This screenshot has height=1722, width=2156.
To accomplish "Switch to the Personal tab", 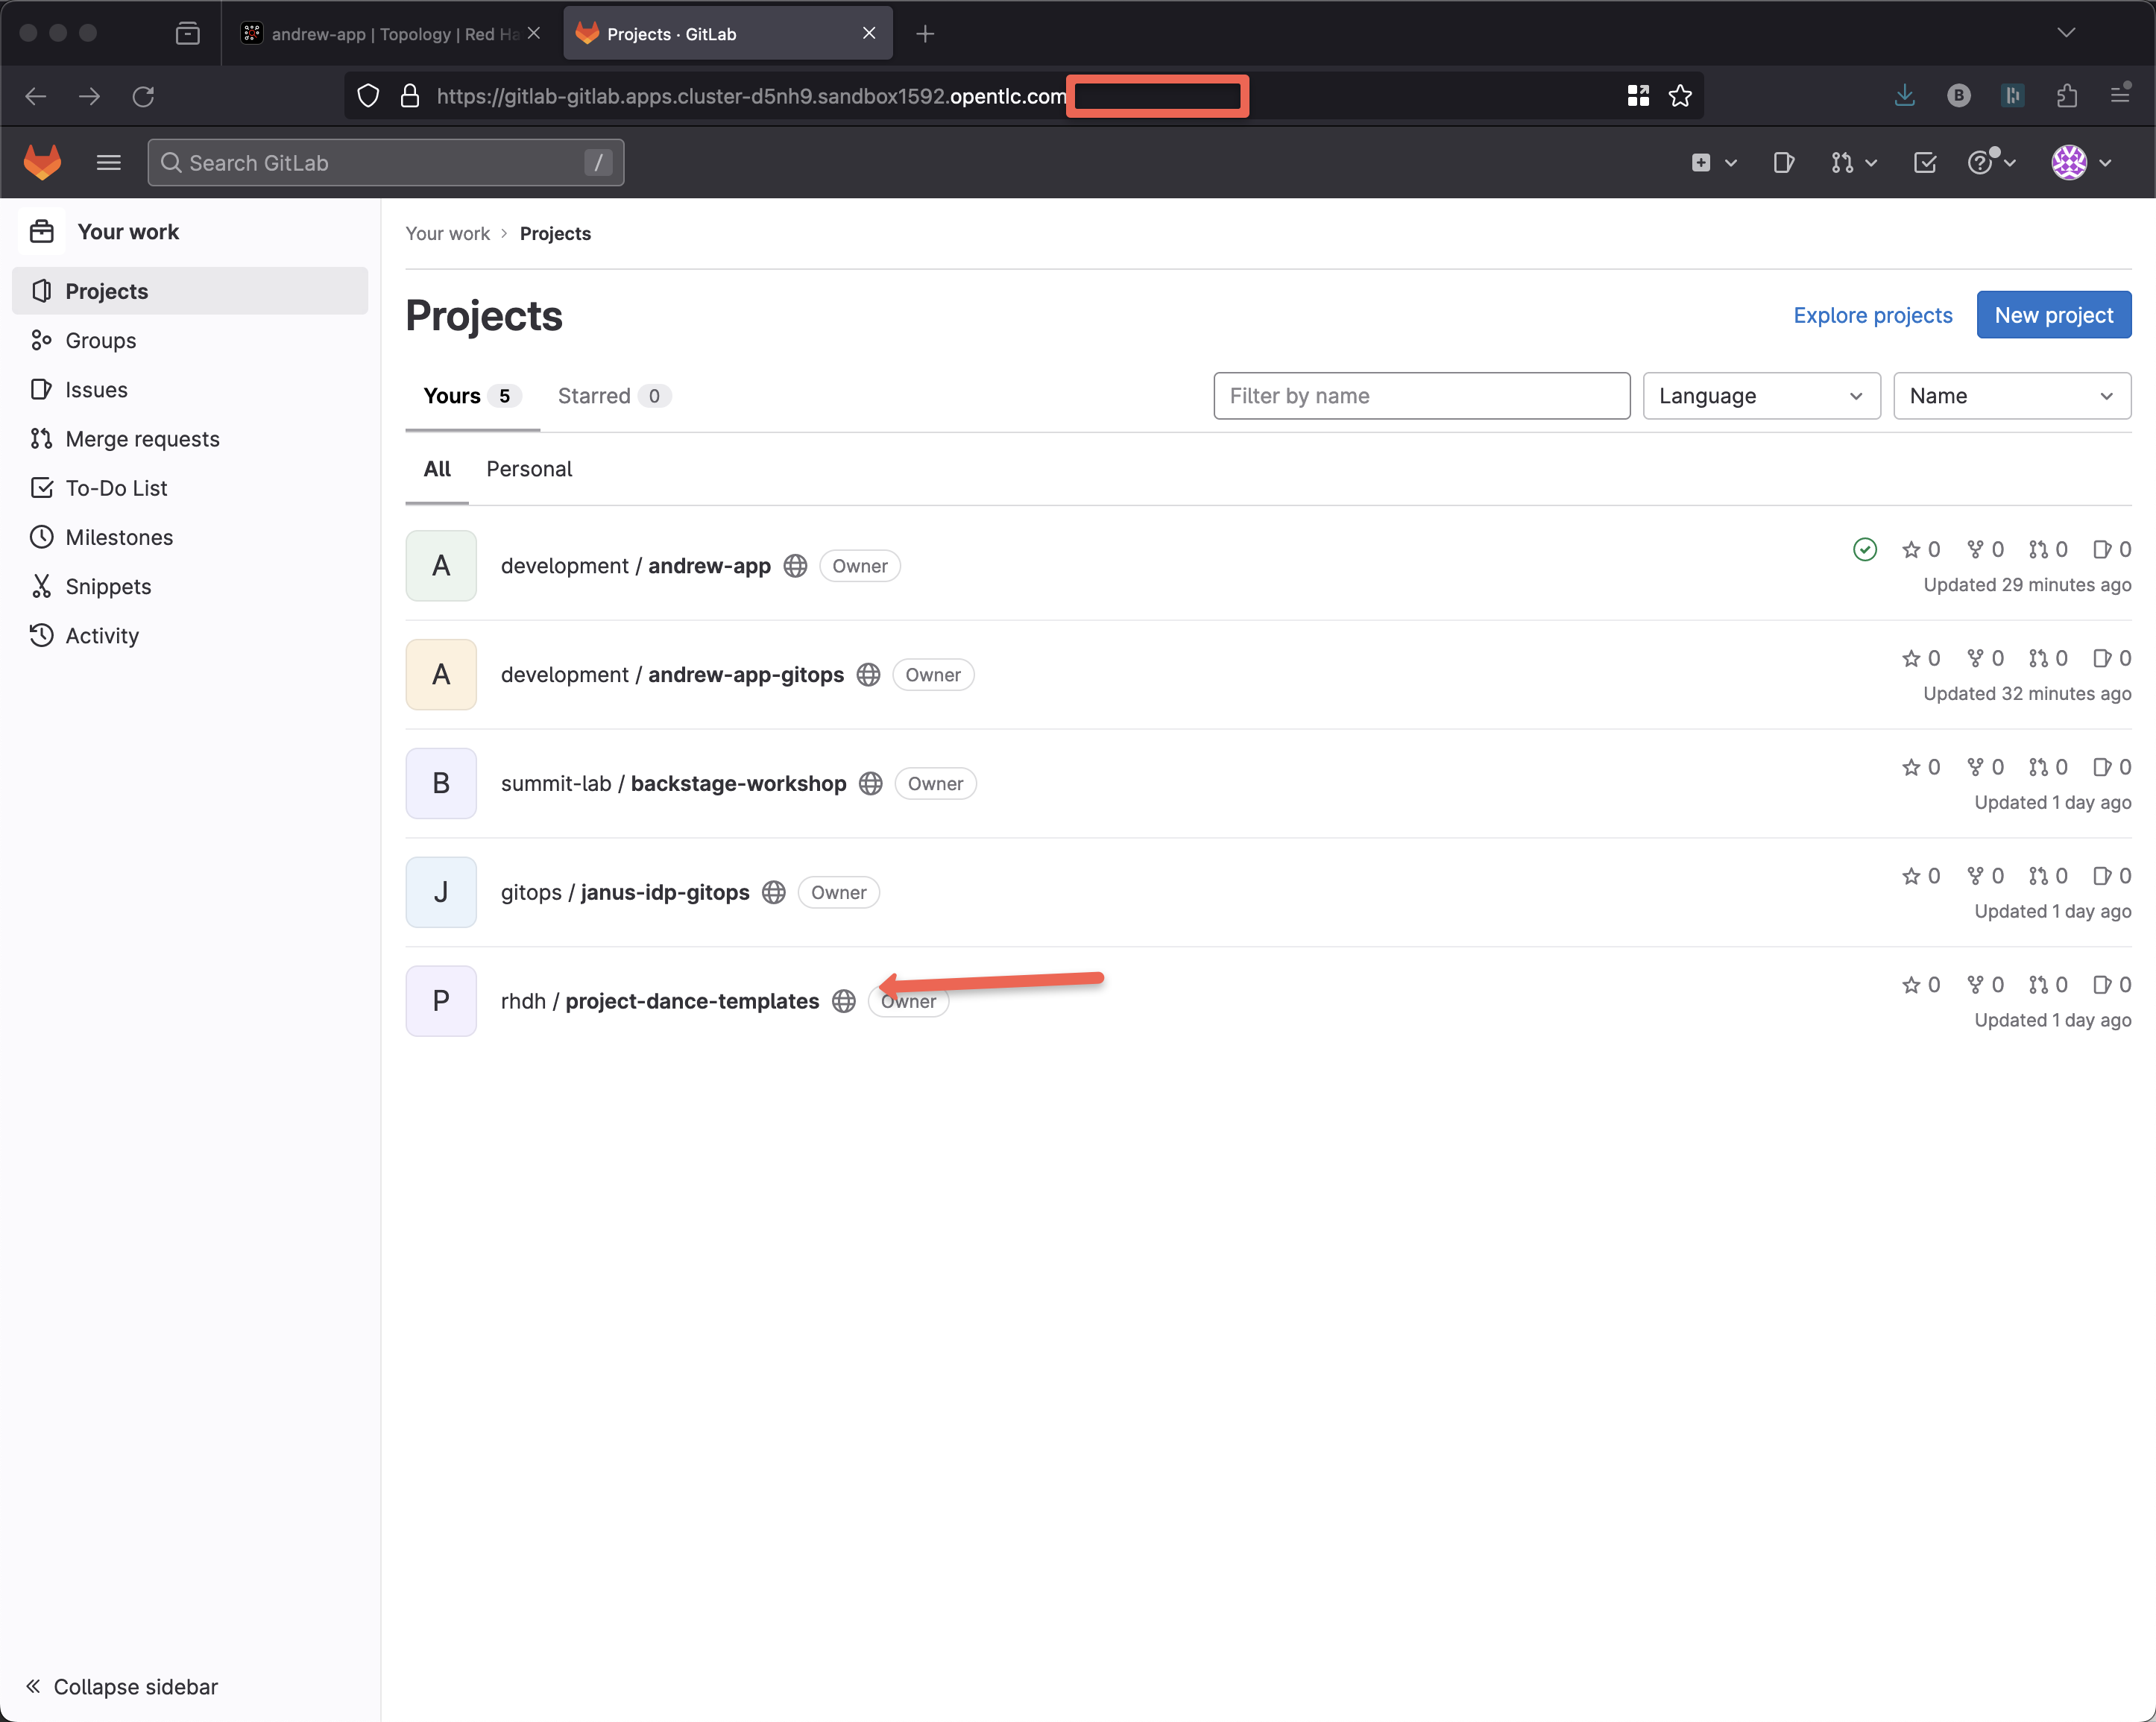I will (x=529, y=469).
